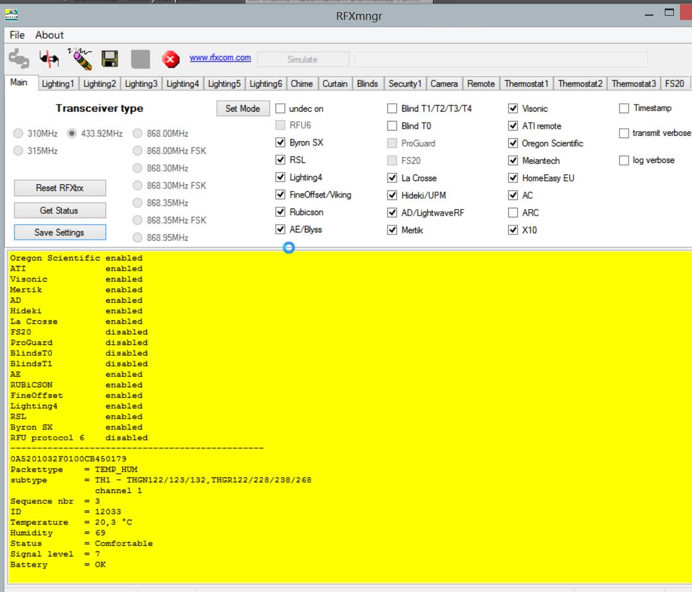Switch to the Camera tab
692x592 pixels.
pyautogui.click(x=444, y=83)
